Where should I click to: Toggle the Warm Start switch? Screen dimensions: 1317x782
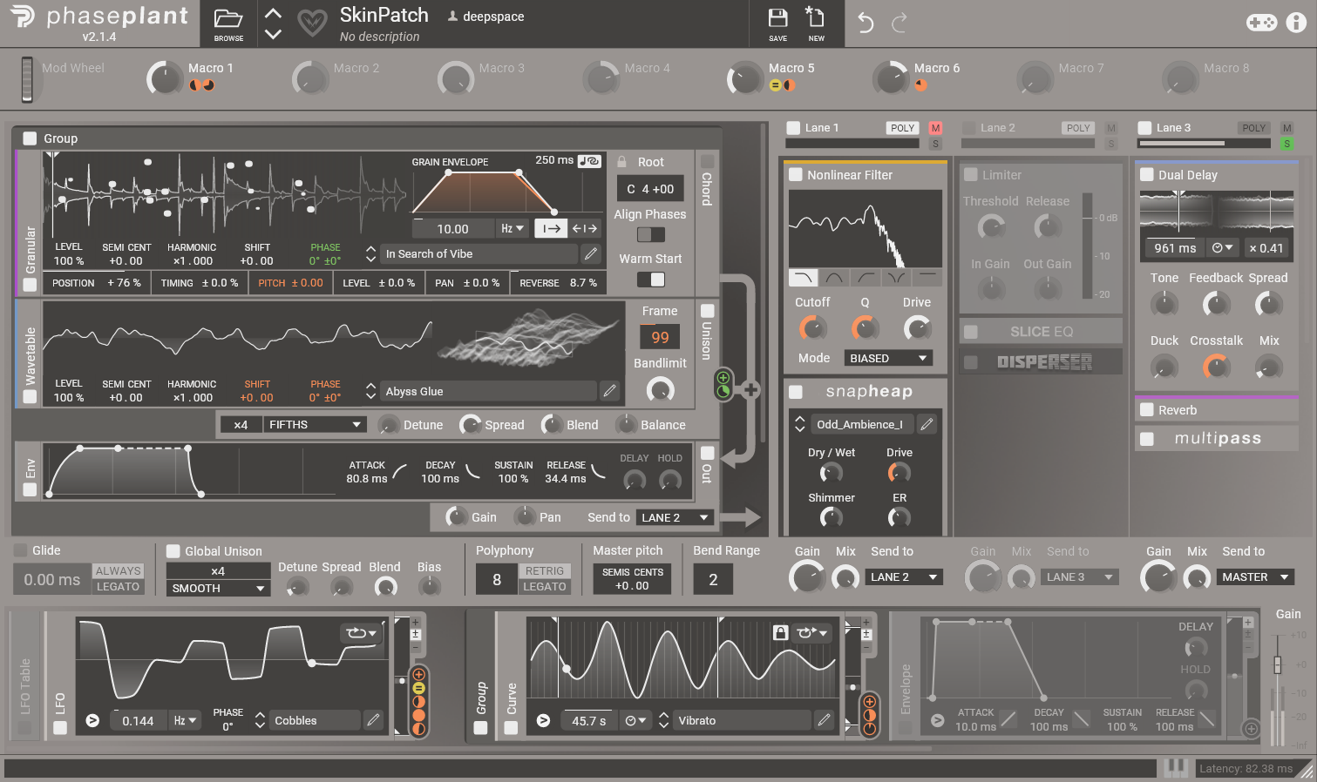650,279
